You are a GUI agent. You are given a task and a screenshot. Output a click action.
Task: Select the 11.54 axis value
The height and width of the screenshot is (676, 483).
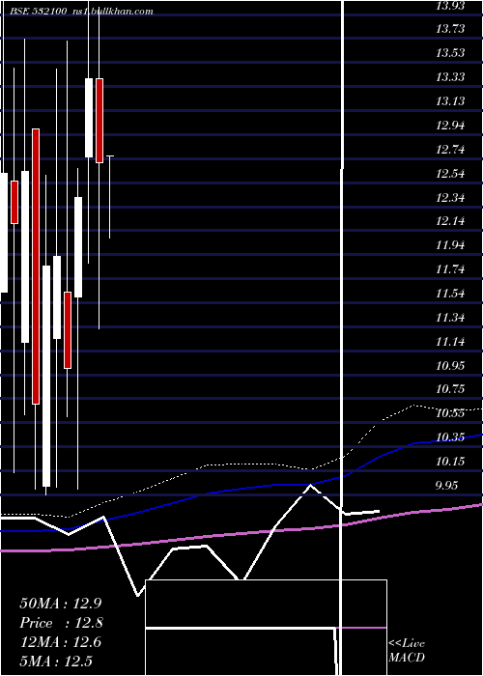click(451, 294)
